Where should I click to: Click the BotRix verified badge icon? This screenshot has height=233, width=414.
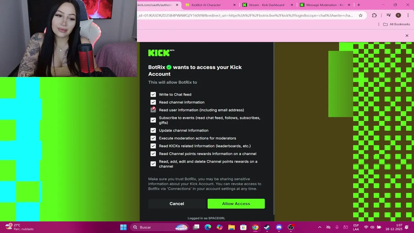tap(169, 67)
